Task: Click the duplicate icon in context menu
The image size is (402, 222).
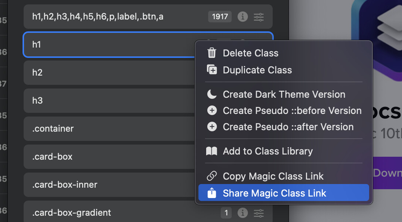Action: pos(212,70)
